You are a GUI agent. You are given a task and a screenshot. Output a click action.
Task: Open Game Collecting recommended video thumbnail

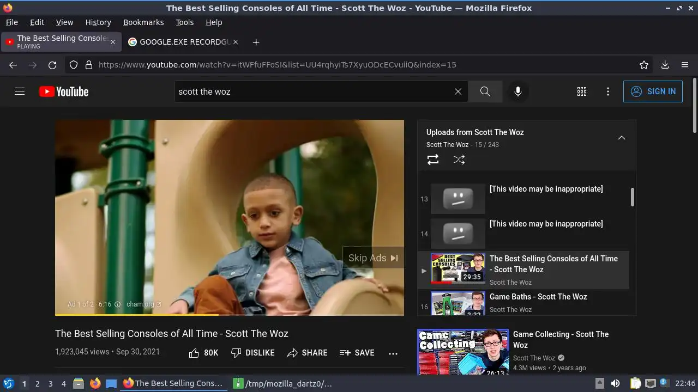point(463,352)
